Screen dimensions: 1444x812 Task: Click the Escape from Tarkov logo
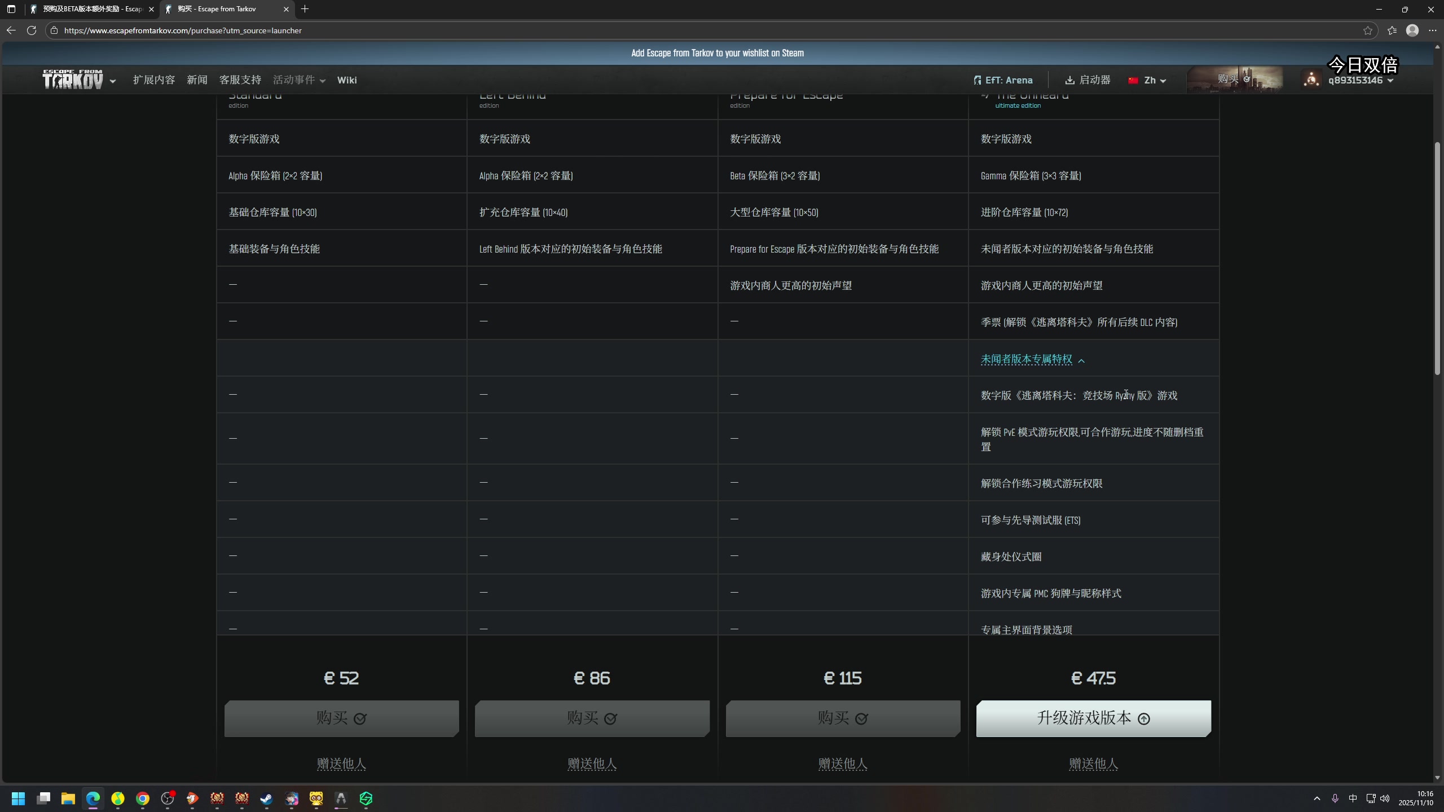click(x=73, y=80)
